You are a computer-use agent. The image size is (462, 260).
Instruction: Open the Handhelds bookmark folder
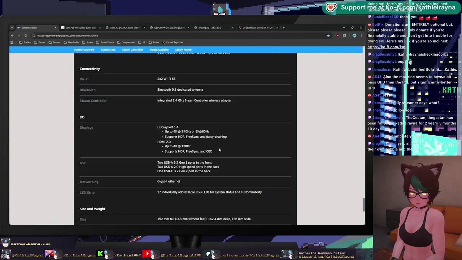click(x=71, y=42)
